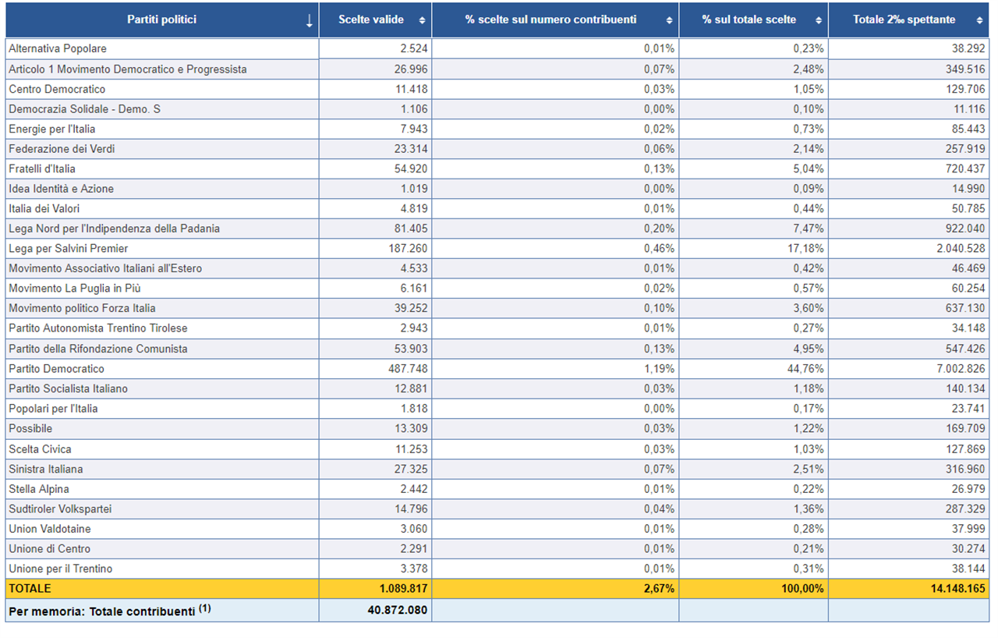
Task: Click the Stella Alpina party name
Action: 39,489
